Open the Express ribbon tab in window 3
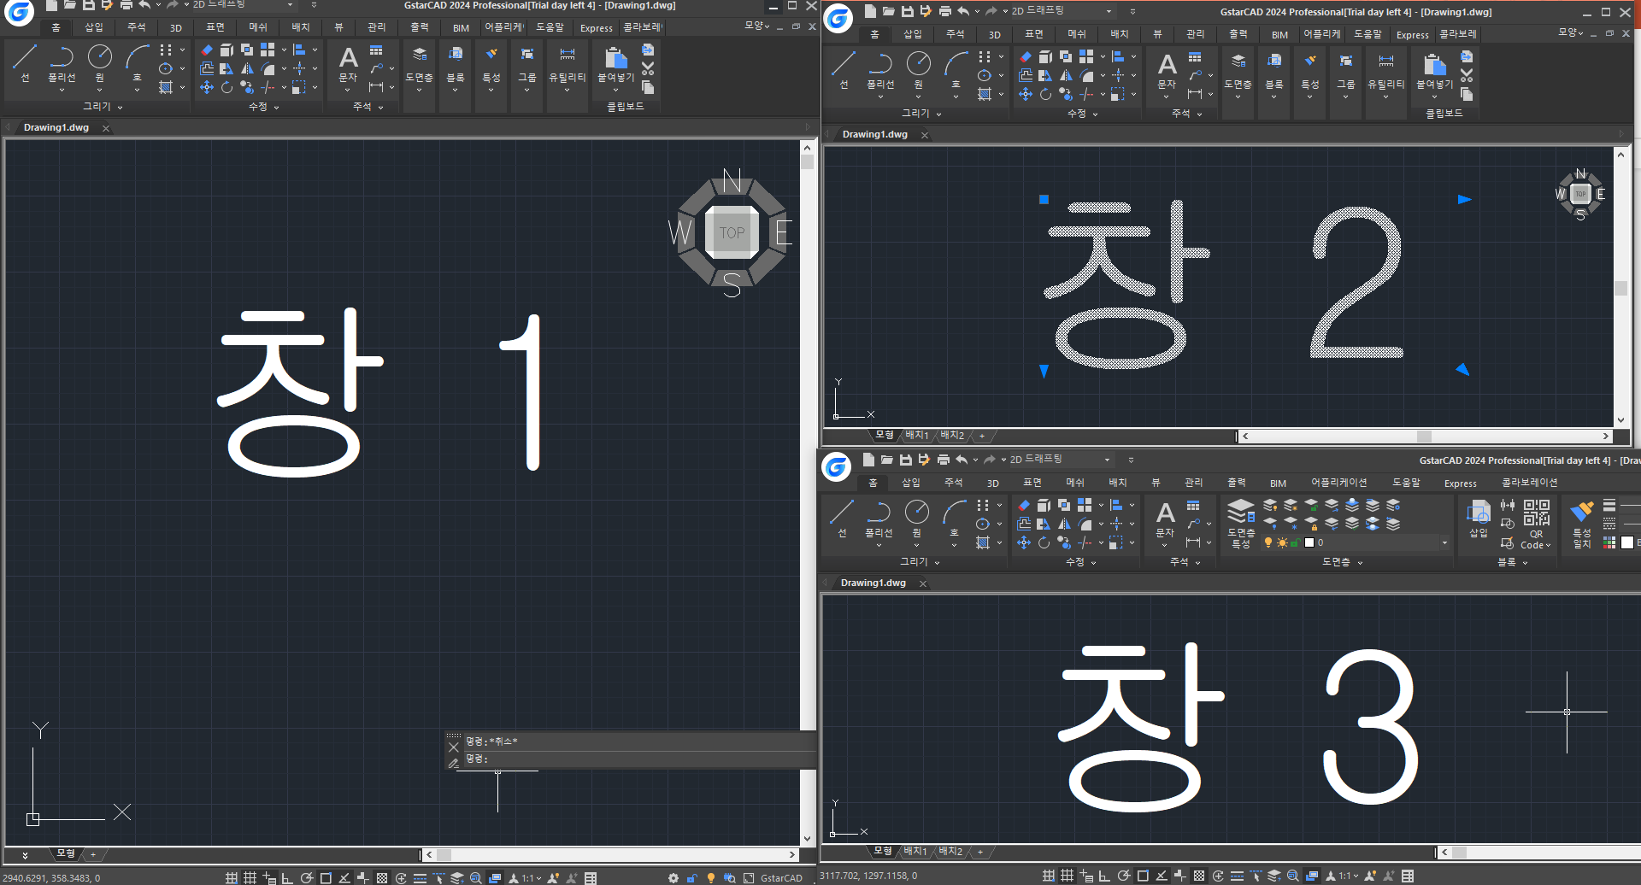The image size is (1641, 885). click(1461, 484)
